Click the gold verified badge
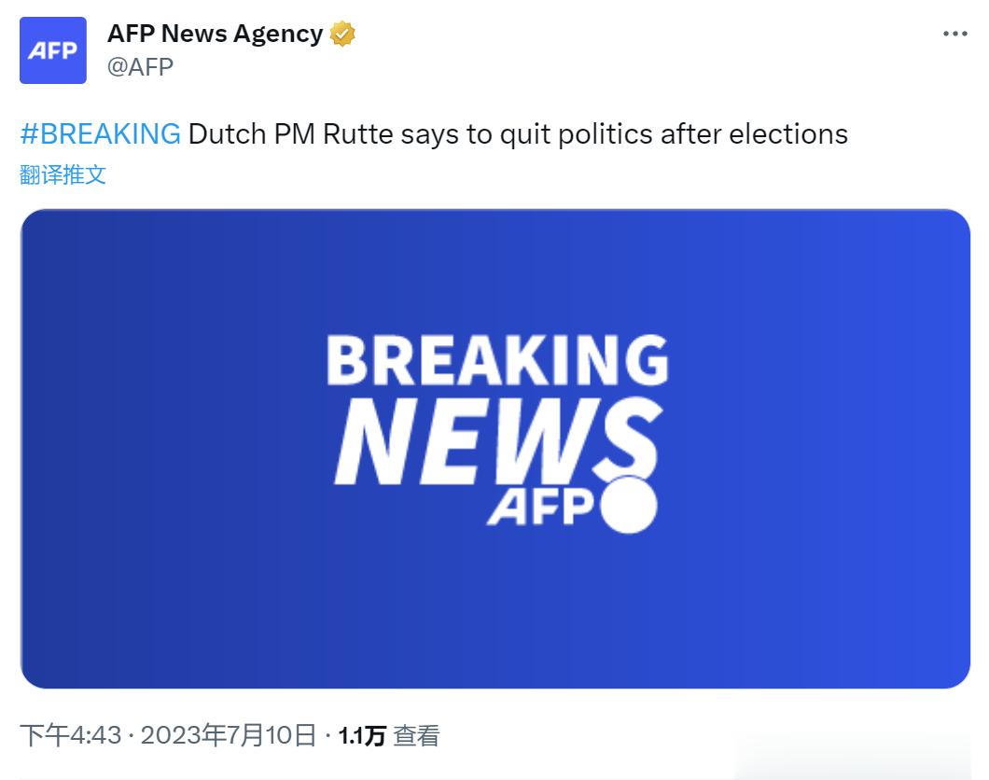989x780 pixels. point(343,35)
